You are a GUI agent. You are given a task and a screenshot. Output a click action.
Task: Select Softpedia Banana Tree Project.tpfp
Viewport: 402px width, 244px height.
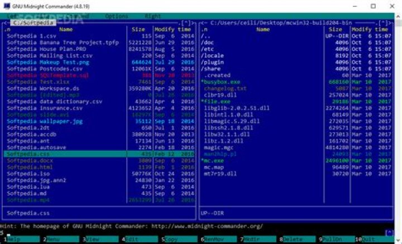(99, 42)
